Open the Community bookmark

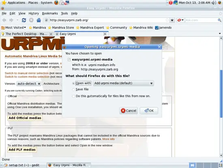click(117, 28)
